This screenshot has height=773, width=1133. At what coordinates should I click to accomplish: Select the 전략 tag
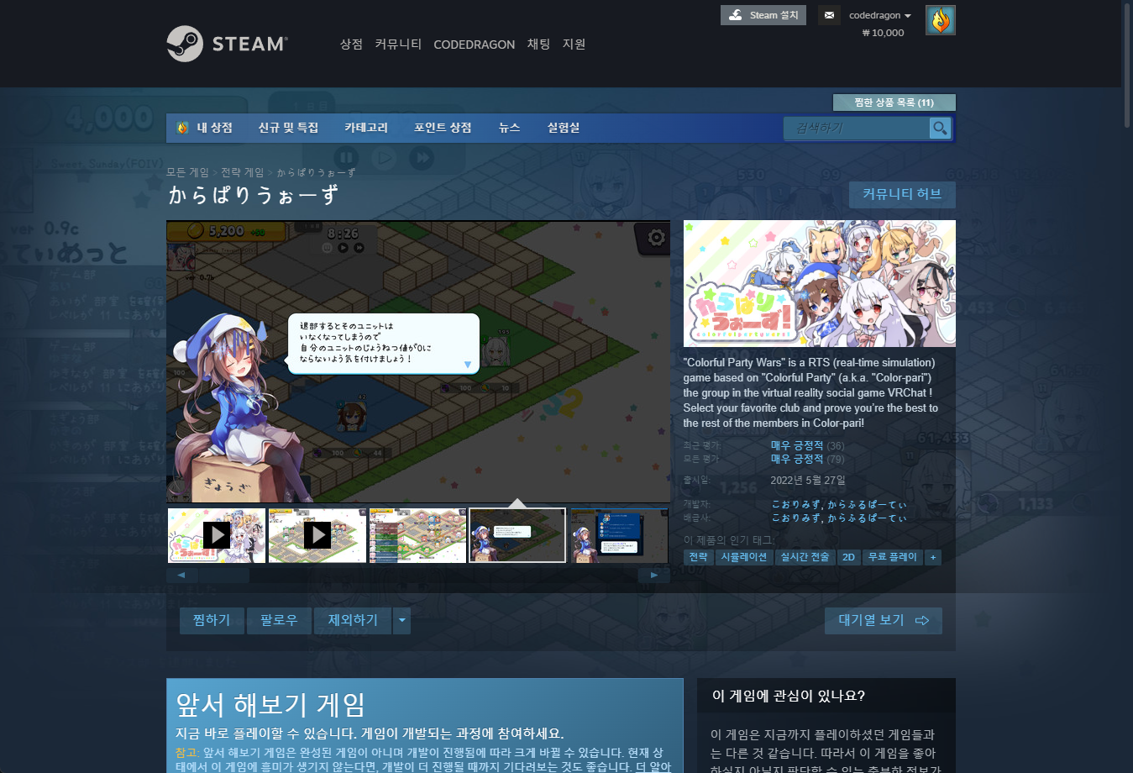point(698,557)
